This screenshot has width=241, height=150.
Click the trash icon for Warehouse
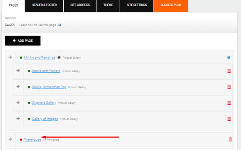point(230,139)
